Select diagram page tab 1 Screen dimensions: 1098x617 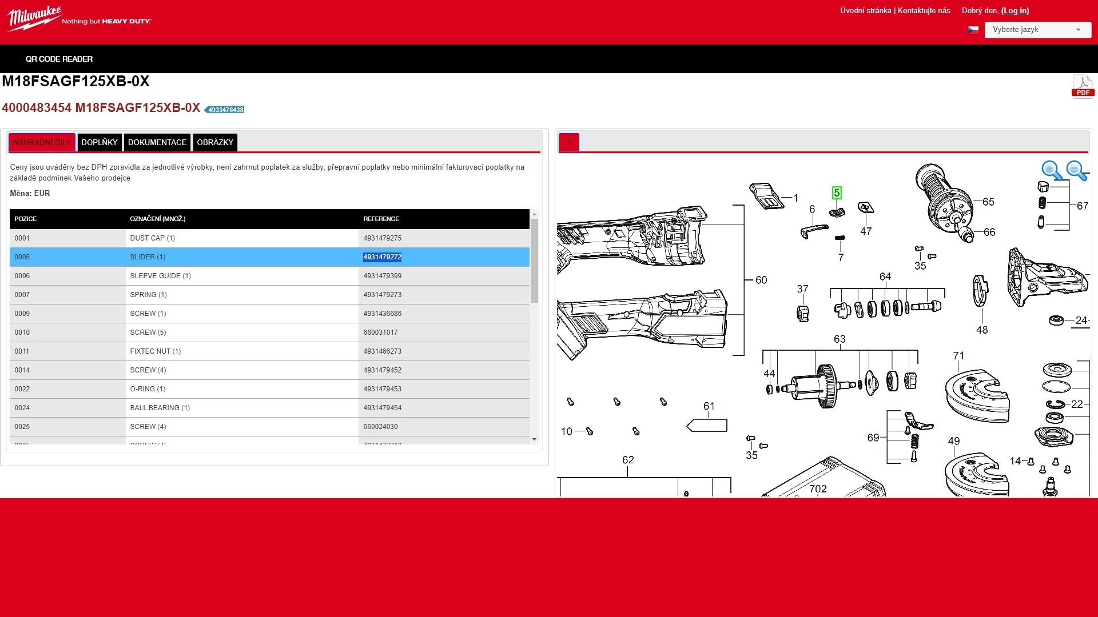pos(569,142)
